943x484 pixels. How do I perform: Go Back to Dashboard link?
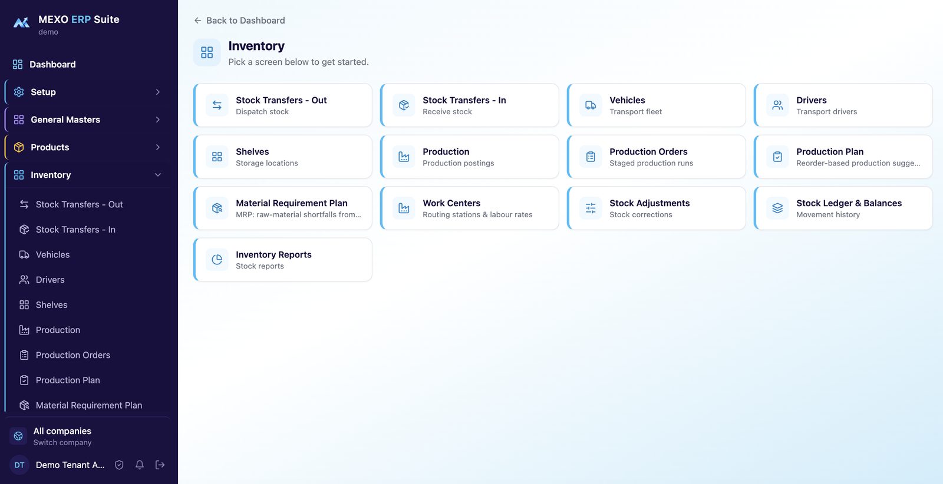point(239,21)
